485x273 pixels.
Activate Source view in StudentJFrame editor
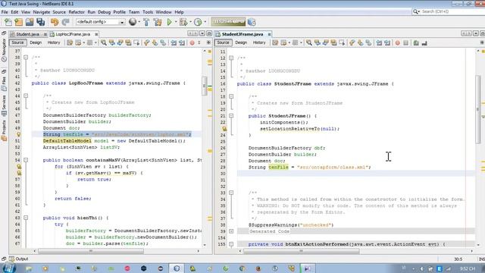[x=223, y=42]
